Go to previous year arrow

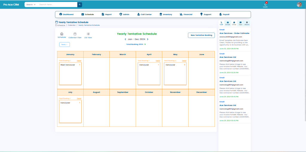click(125, 39)
